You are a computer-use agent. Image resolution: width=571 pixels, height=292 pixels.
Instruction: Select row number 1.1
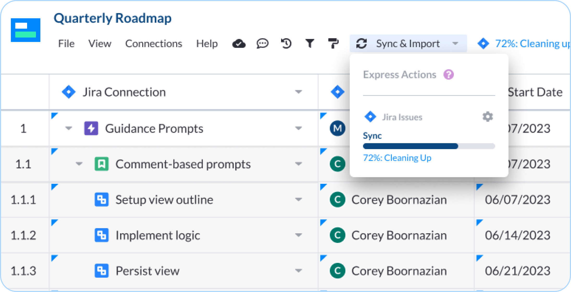point(23,164)
